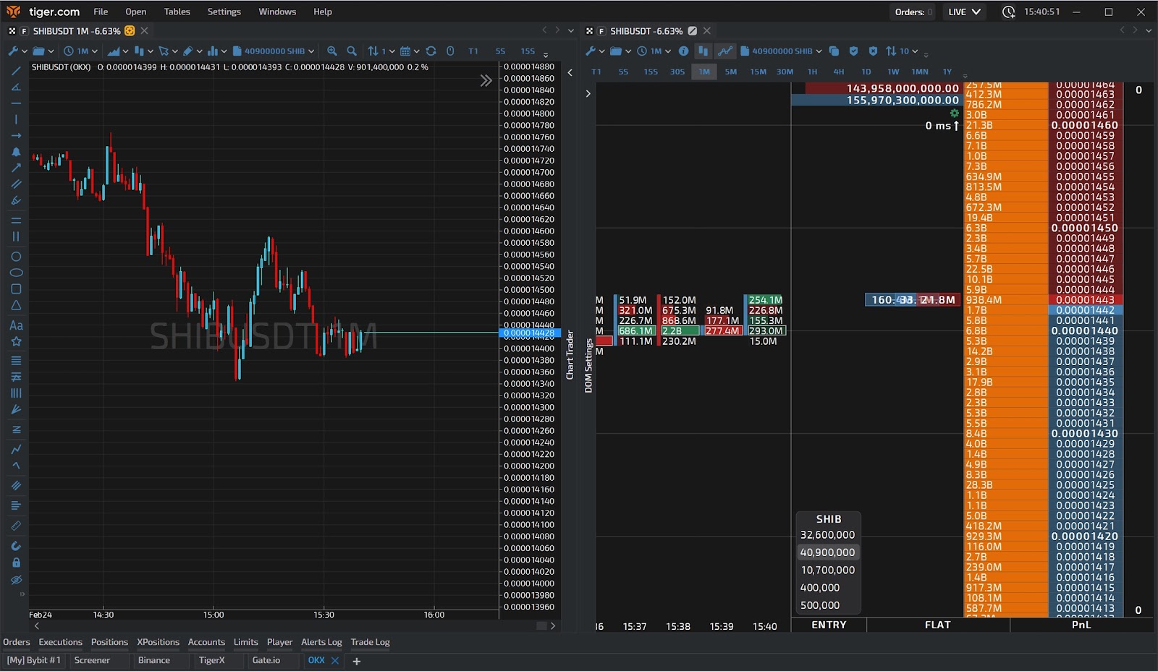Open the LIVE mode dropdown
The height and width of the screenshot is (671, 1158).
coord(964,12)
